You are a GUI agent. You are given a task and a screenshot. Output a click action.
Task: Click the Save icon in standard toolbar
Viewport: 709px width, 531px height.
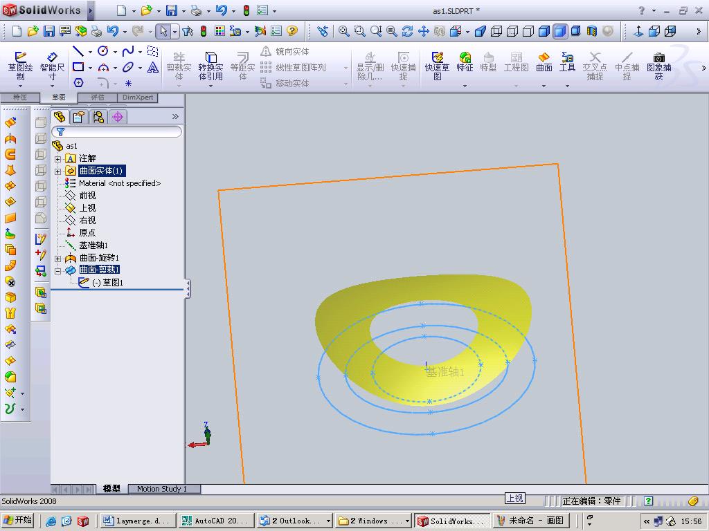pos(49,30)
